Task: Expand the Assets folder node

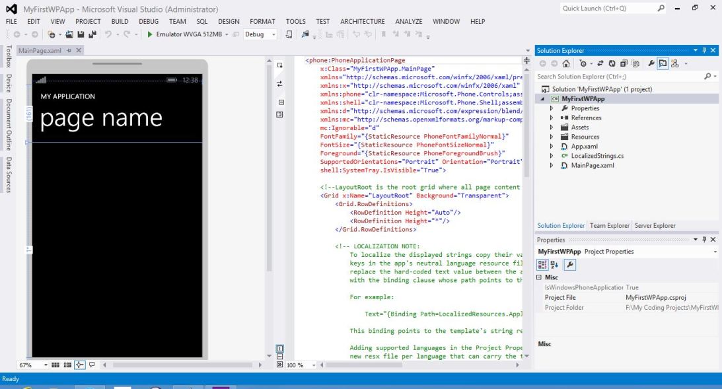Action: coord(552,127)
